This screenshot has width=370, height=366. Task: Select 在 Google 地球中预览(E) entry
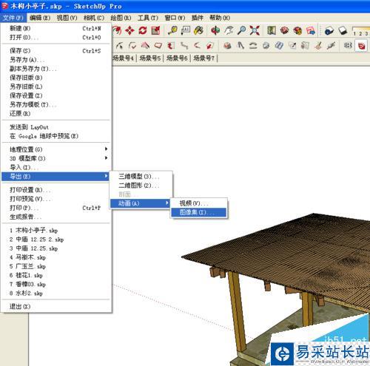[x=55, y=136]
